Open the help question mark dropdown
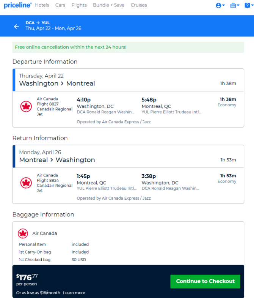 pos(249,6)
